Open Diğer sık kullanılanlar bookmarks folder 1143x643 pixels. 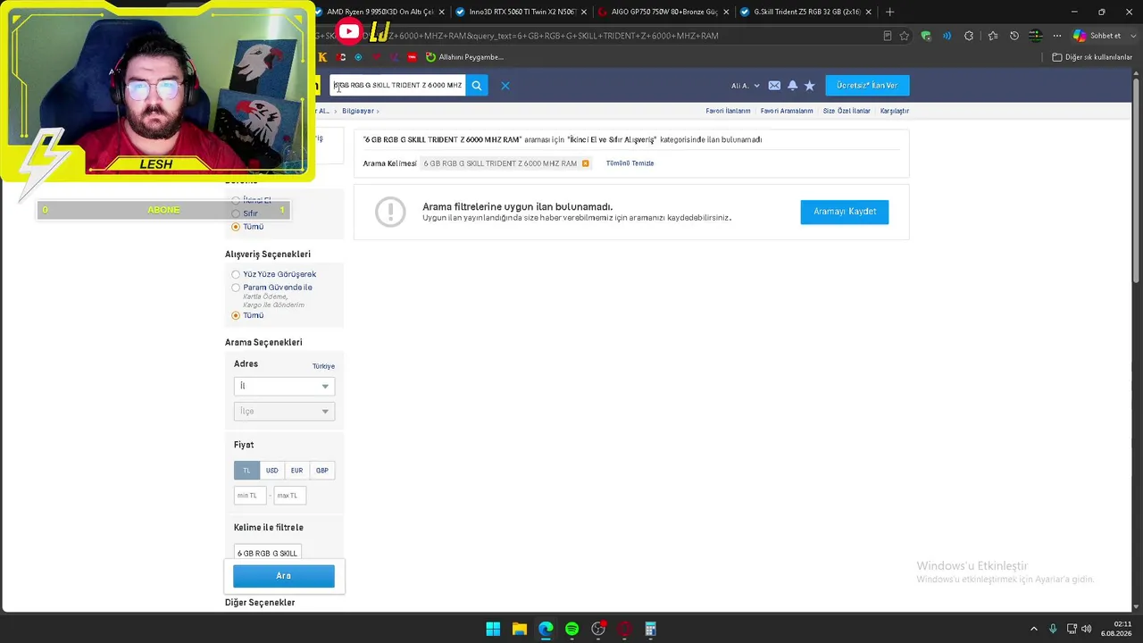coord(1092,57)
